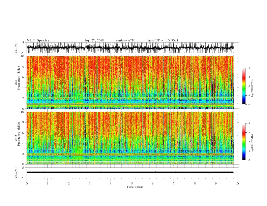Click the ch.2 spectrogram panel
Viewport: 267px width, 206px height.
pos(130,138)
